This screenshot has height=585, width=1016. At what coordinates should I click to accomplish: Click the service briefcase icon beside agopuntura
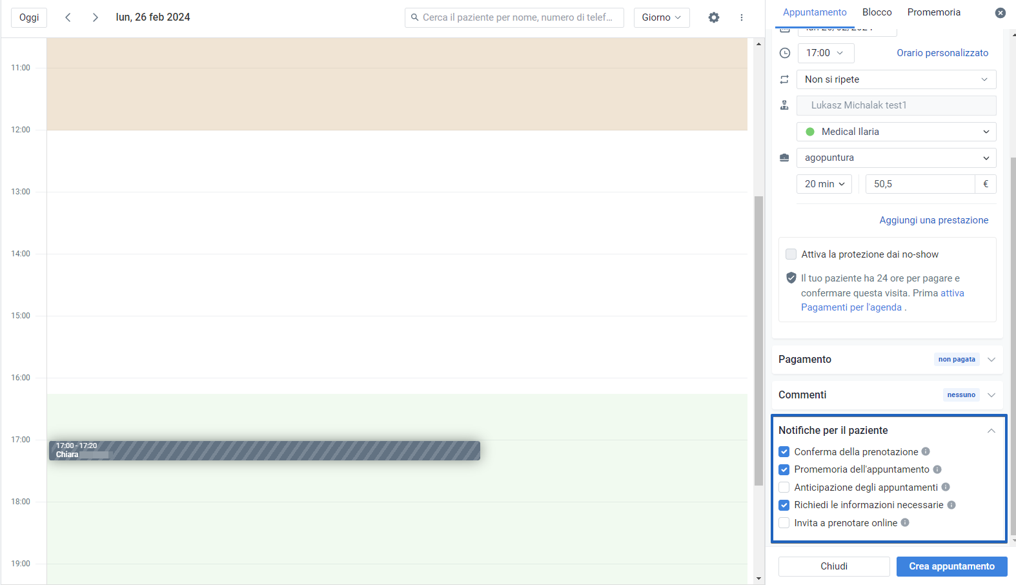(784, 158)
